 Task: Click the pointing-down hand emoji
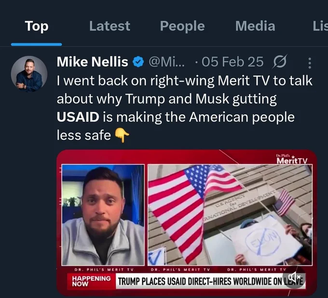point(122,135)
